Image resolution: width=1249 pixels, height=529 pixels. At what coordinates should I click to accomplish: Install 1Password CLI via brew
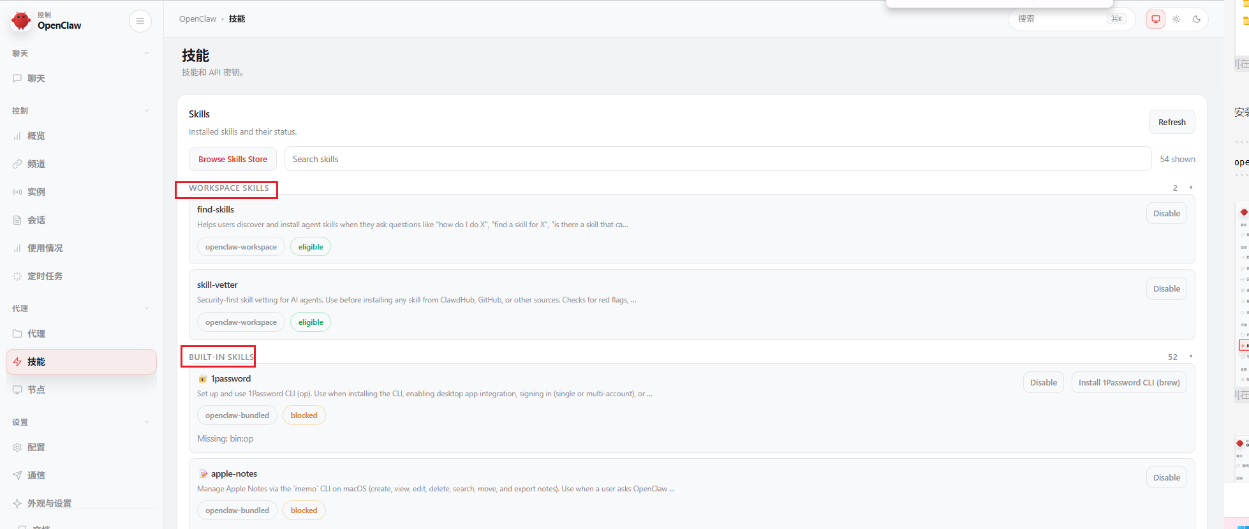click(1129, 382)
